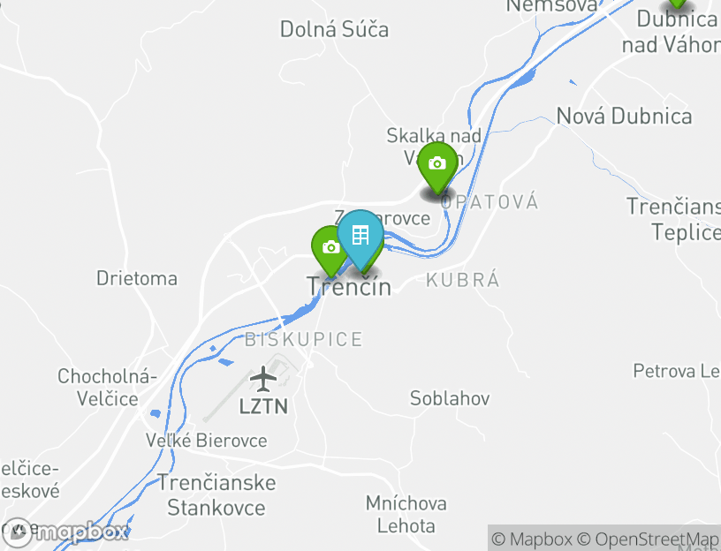Click the OPATOVÁ district label
721x551 pixels.
pos(490,202)
